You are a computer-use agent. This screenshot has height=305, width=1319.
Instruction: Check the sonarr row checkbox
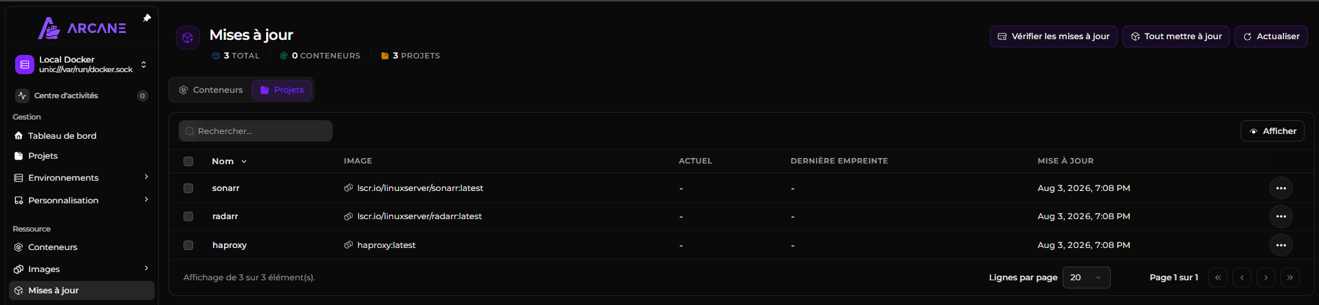188,188
